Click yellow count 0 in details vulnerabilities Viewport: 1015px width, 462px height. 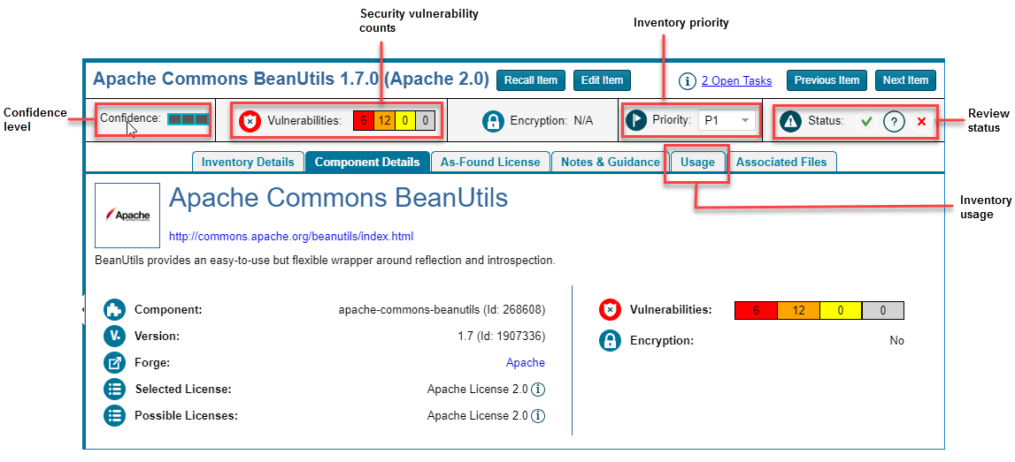click(841, 311)
